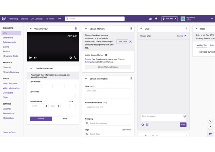The image size is (215, 152).
Task: Open Permissions under Settings
Action: (8, 114)
